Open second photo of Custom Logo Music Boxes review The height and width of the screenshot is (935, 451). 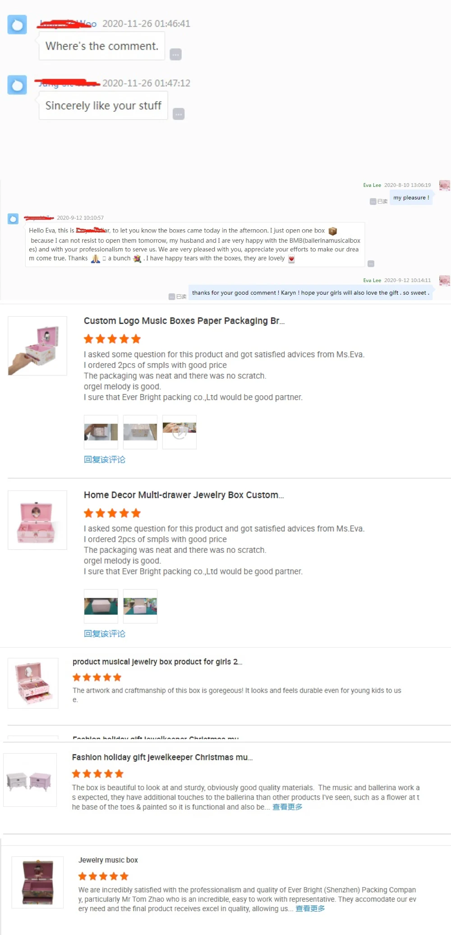(140, 432)
